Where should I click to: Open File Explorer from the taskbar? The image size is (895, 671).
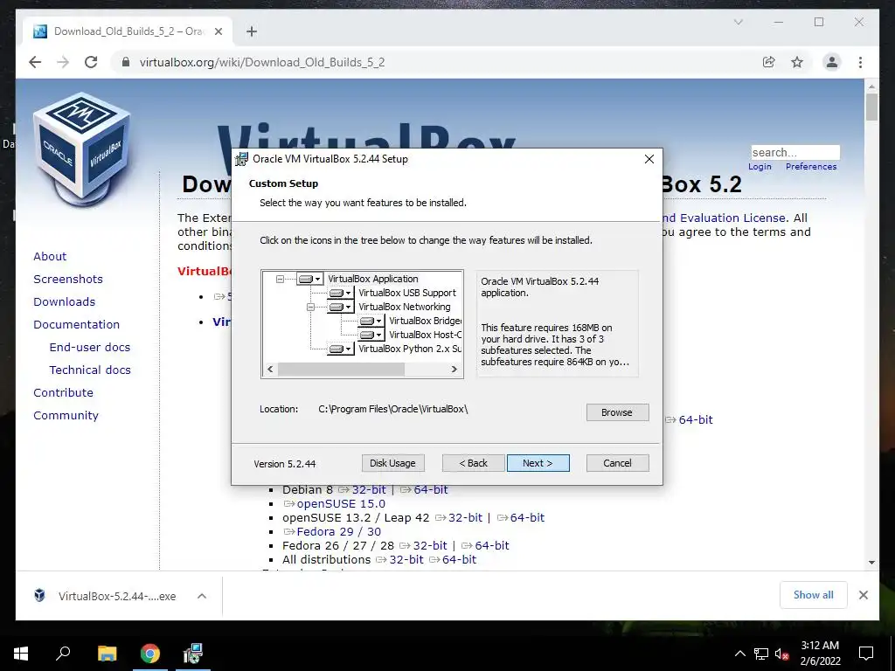pyautogui.click(x=107, y=654)
